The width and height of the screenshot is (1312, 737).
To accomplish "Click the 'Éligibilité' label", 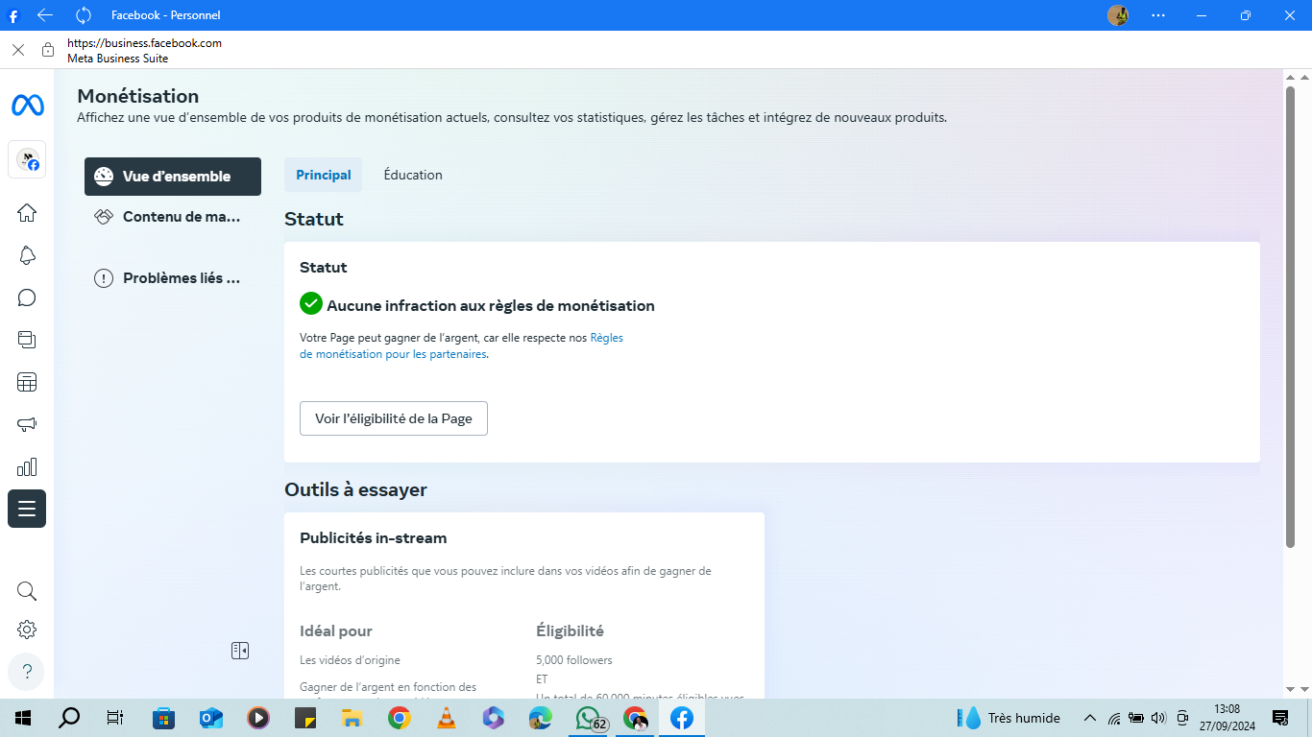I will [x=570, y=630].
